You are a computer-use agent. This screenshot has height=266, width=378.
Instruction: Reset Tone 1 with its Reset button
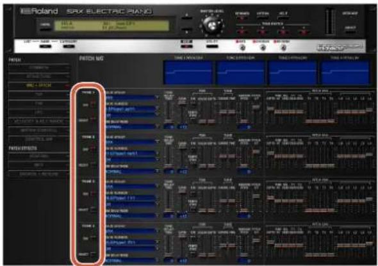(x=93, y=119)
